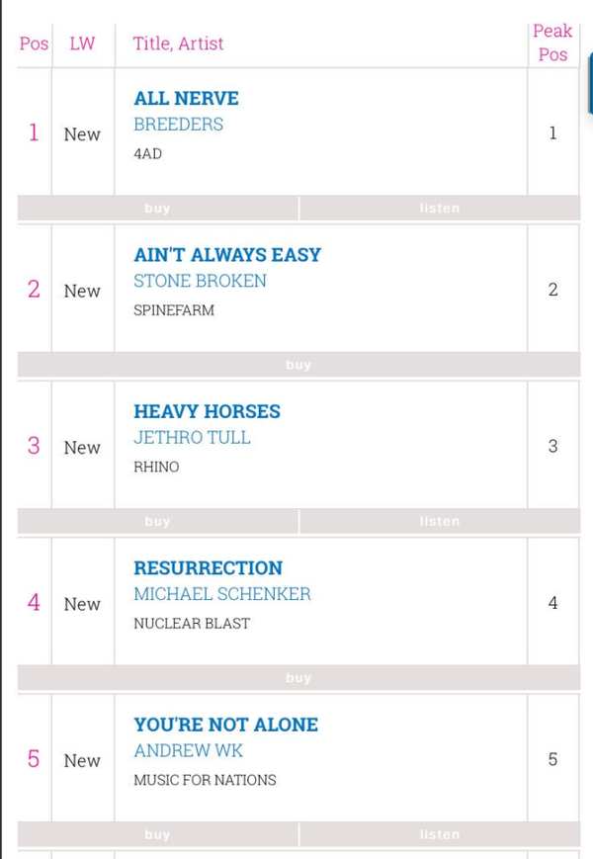Screen dimensions: 593x859
Task: Click the blue scrollbar handle at right edge
Action: point(590,83)
